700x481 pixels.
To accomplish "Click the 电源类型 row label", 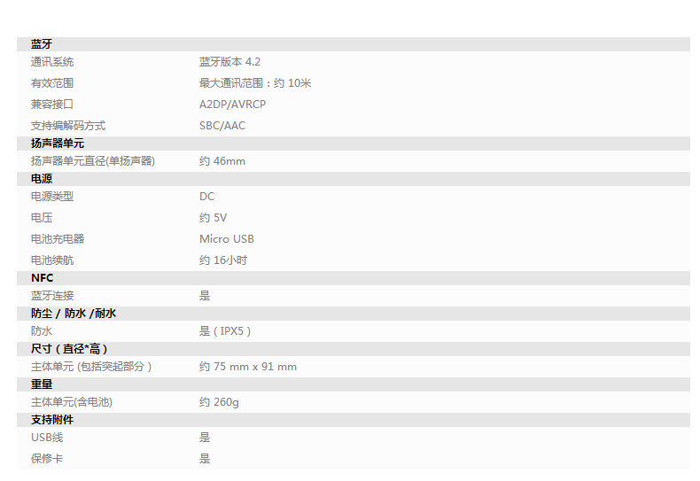I will click(52, 197).
